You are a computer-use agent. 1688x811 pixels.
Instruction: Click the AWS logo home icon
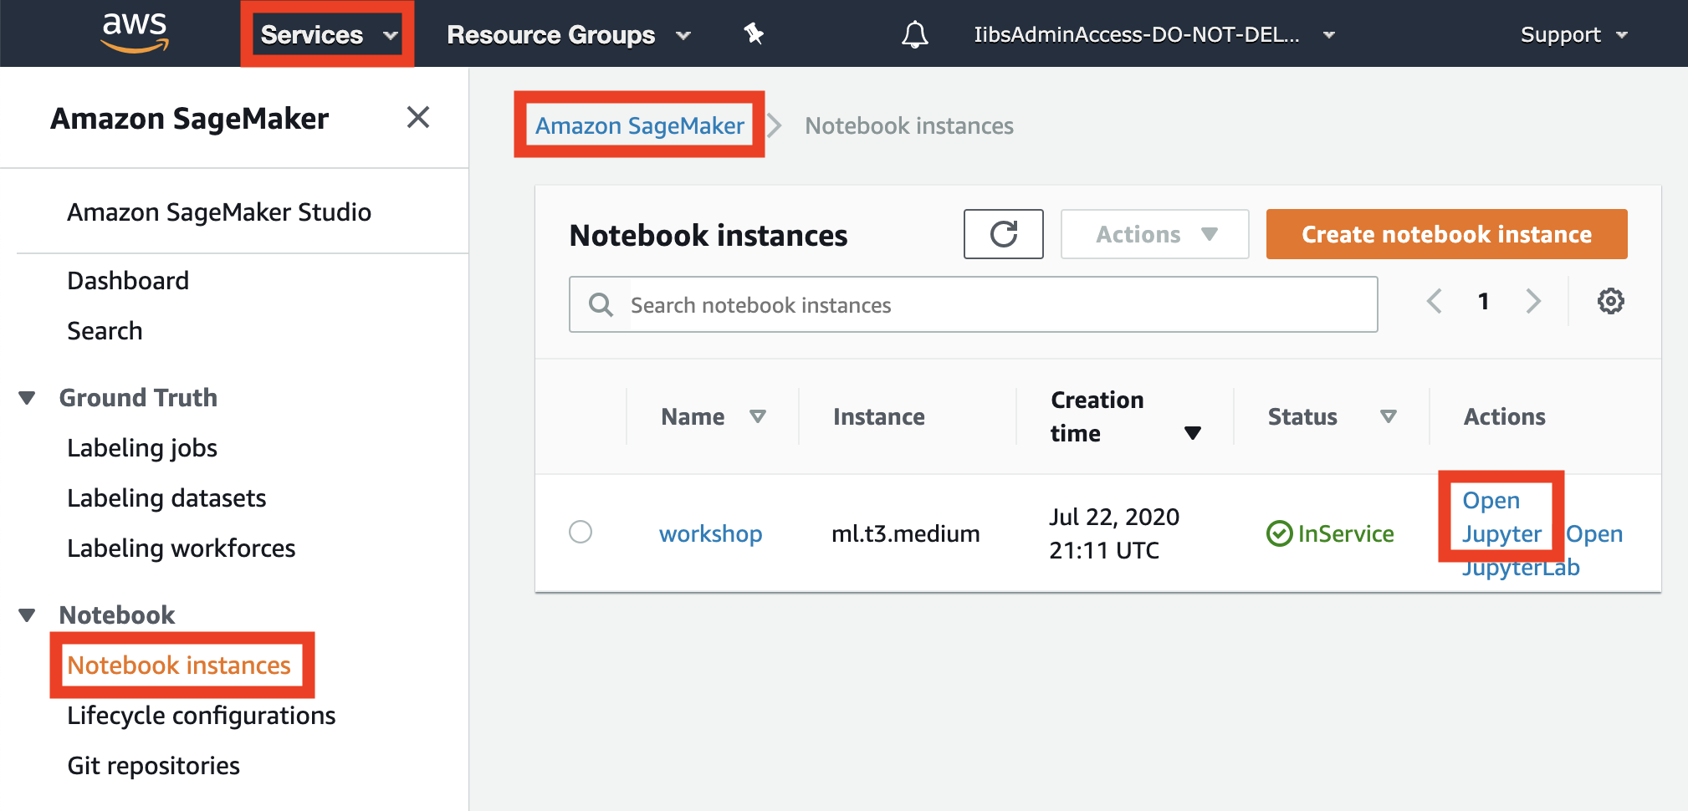(x=135, y=33)
